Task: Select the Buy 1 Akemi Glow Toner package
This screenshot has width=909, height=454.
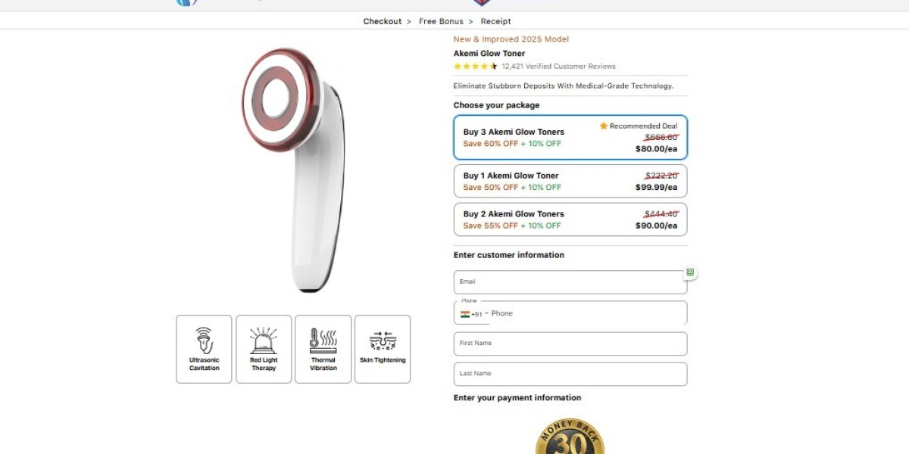Action: pos(570,181)
